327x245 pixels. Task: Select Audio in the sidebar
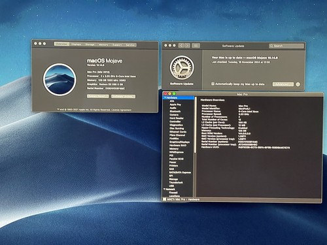173,108
